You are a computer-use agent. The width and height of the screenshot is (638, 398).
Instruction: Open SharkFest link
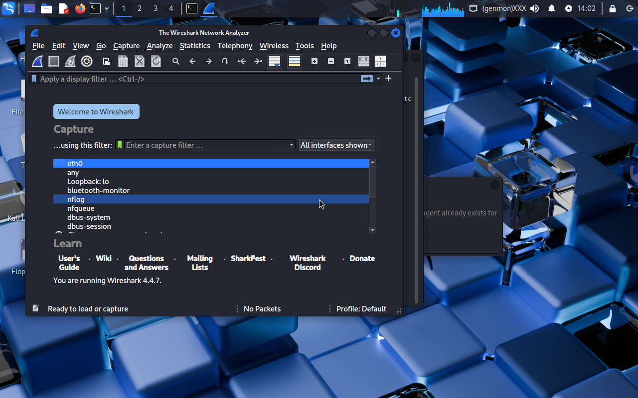tap(248, 258)
